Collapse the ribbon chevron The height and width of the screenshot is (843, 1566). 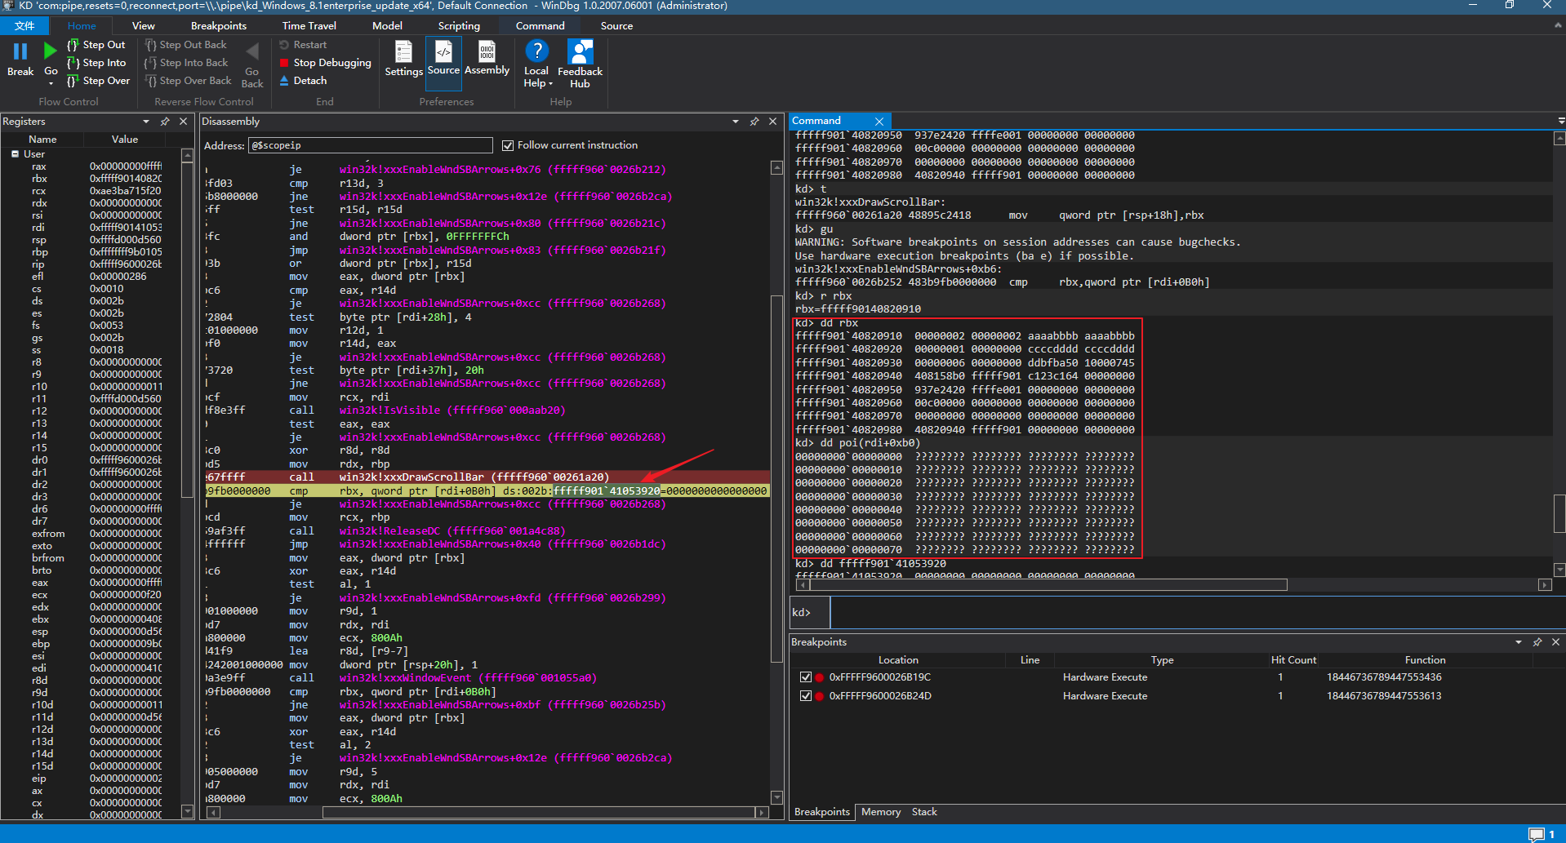pyautogui.click(x=1557, y=25)
